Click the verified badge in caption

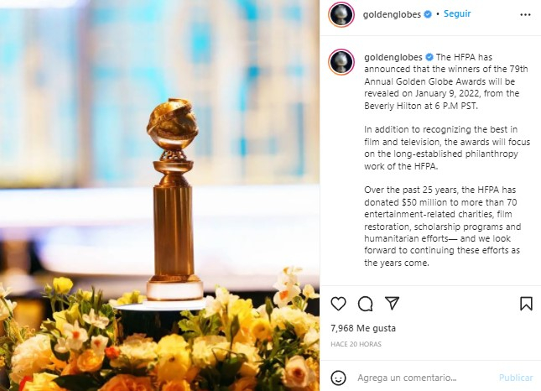[x=429, y=57]
